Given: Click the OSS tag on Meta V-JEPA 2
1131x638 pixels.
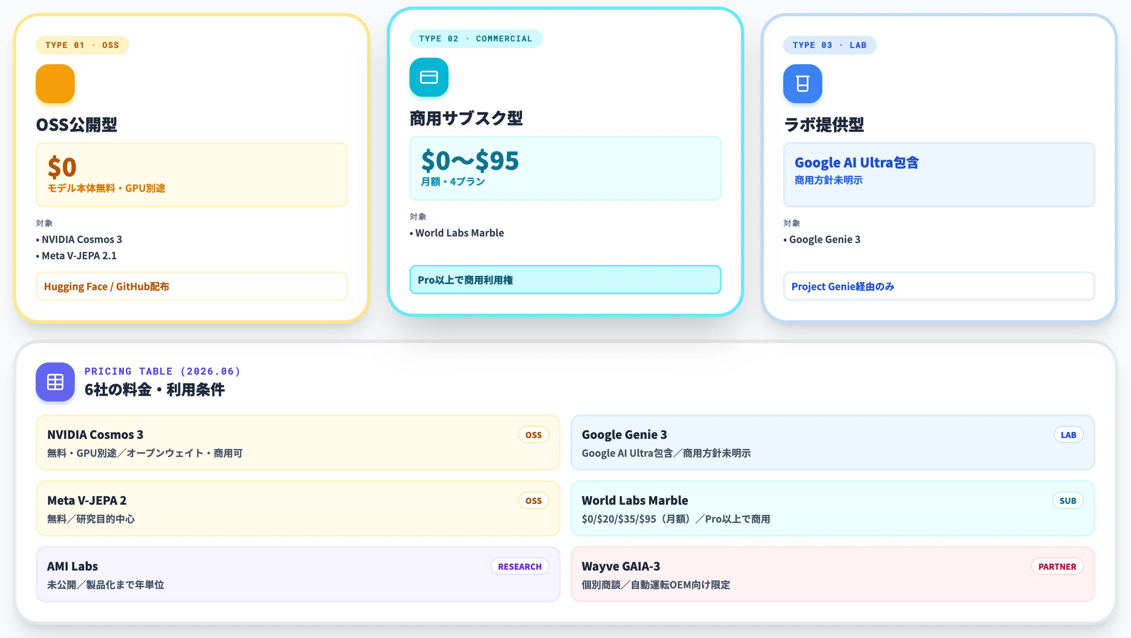Looking at the screenshot, I should point(533,501).
